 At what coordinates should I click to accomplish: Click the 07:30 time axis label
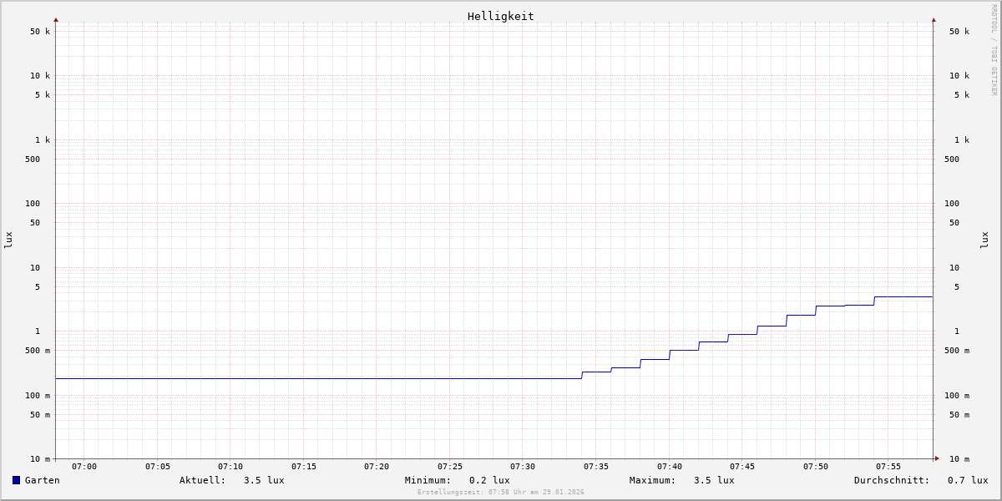tap(523, 467)
